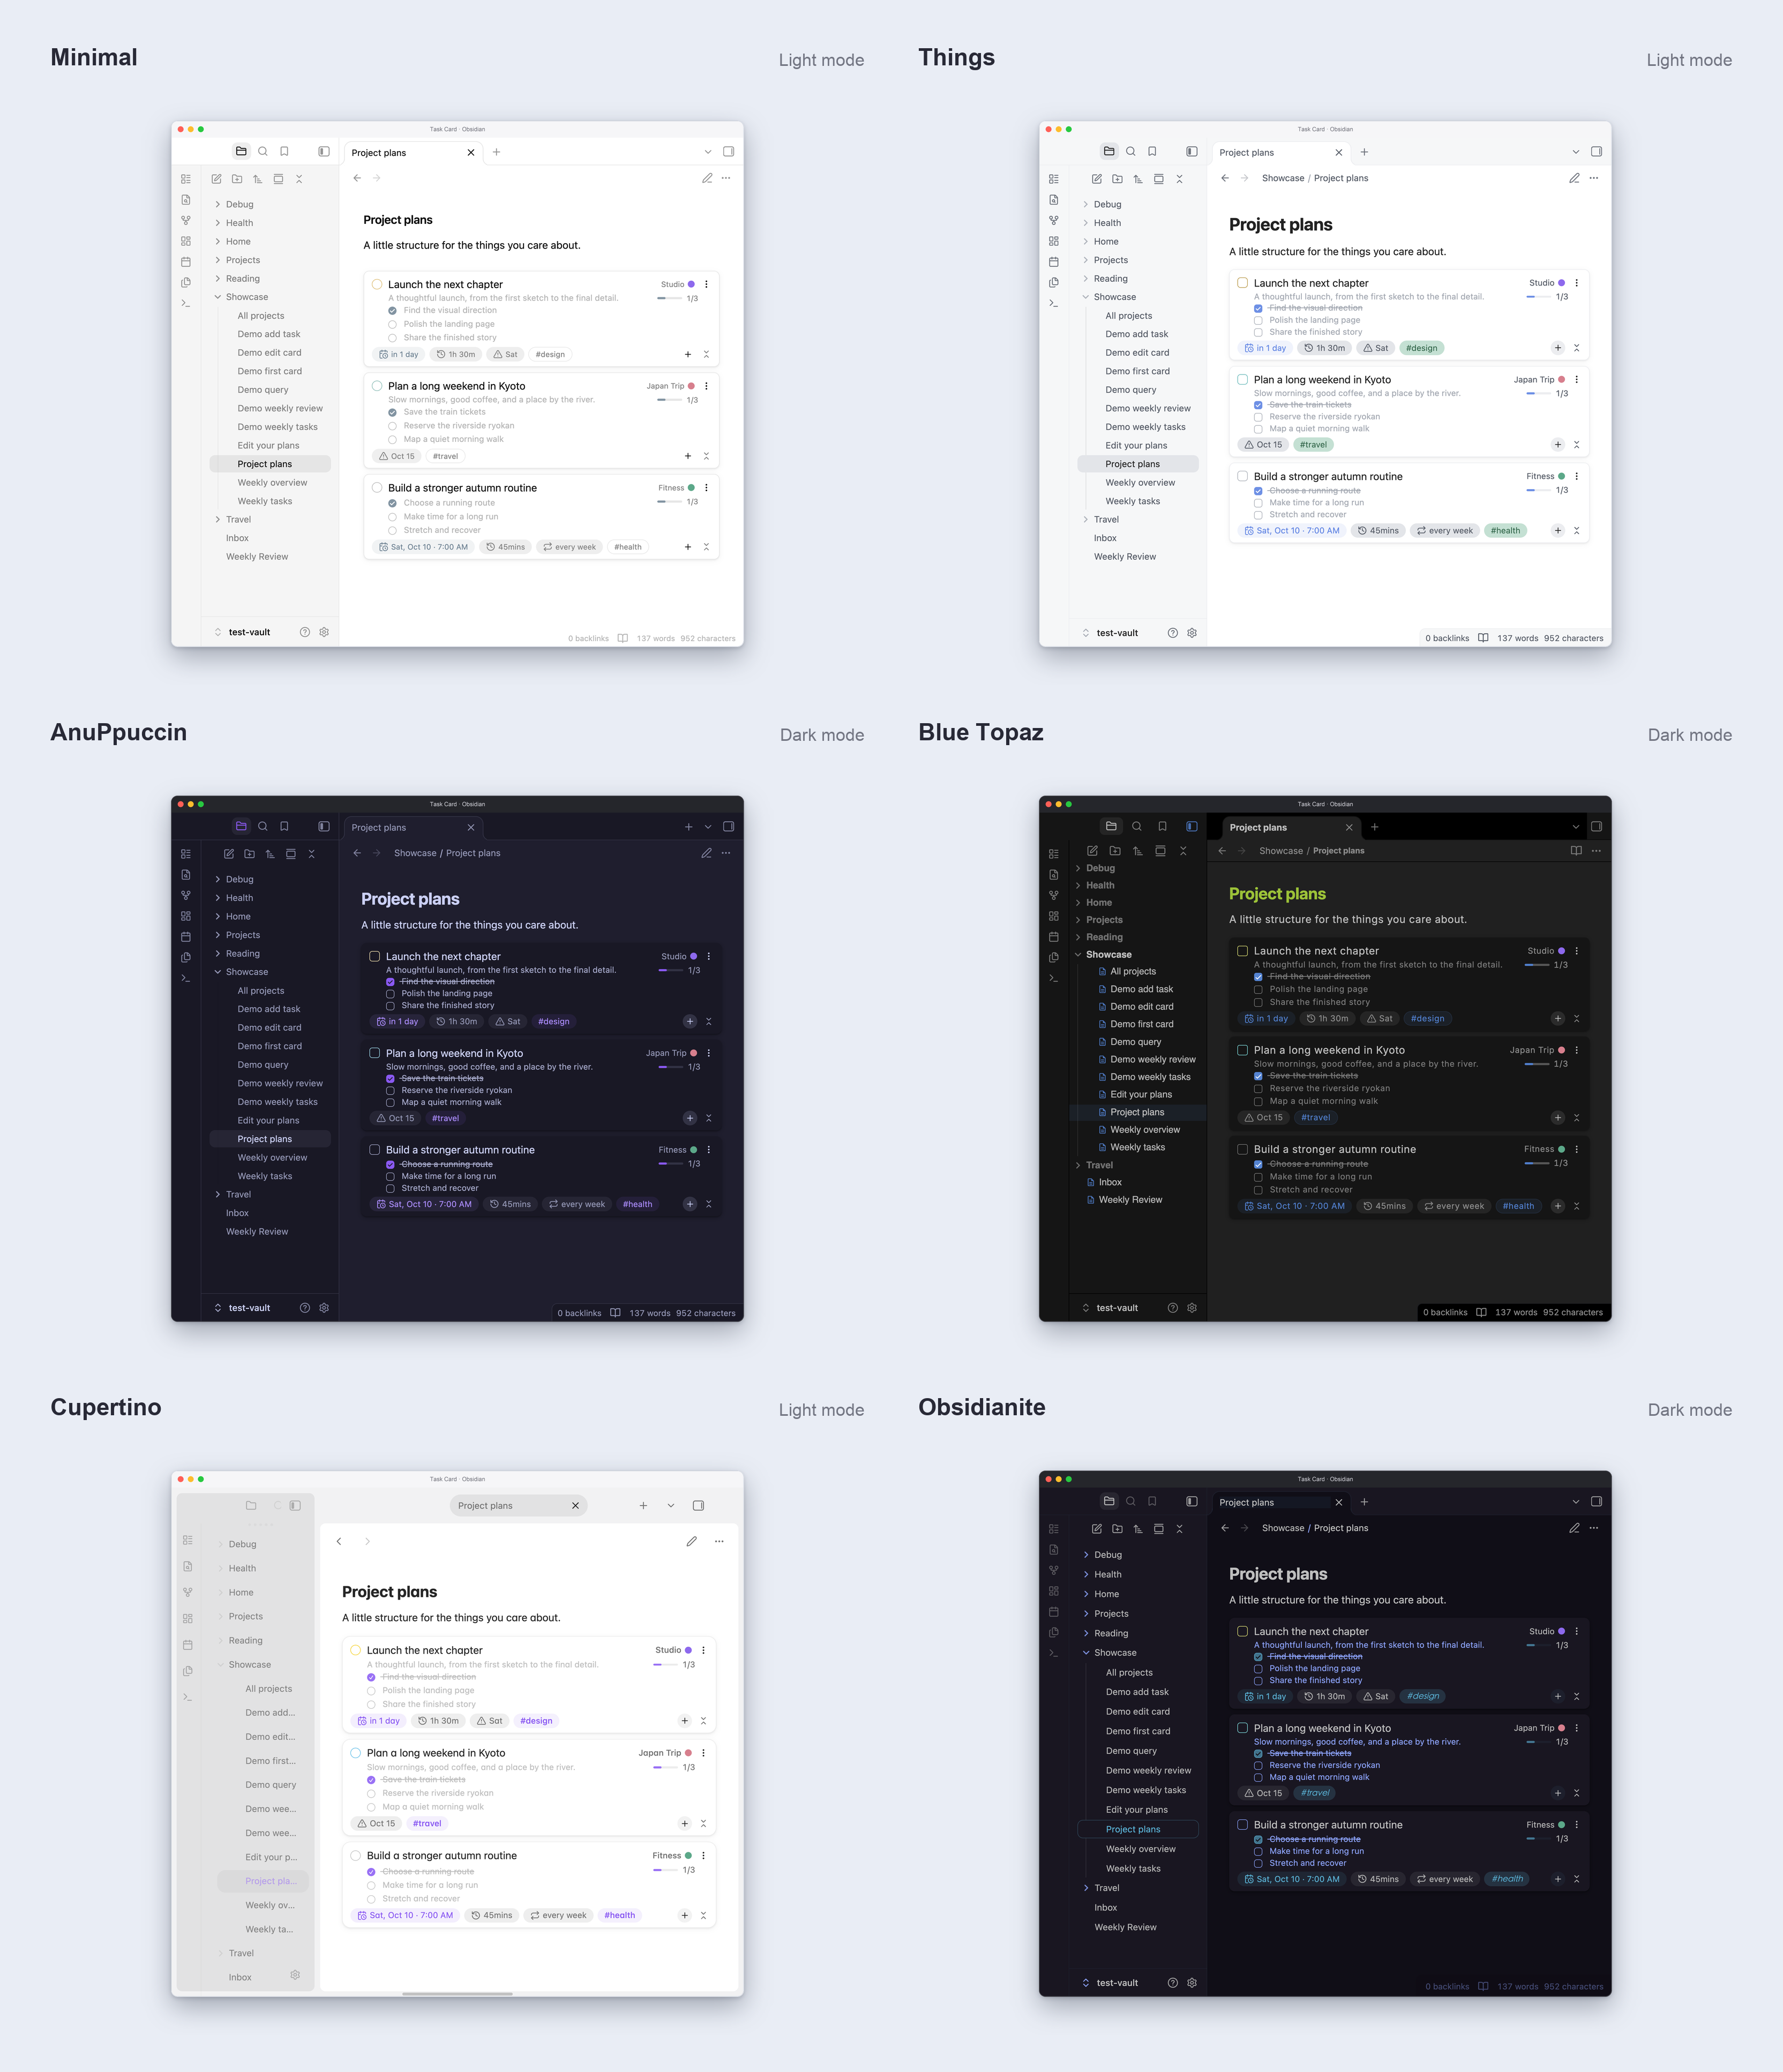1783x2072 pixels.
Task: Open a new tab in Blue Topaz window
Action: click(1375, 827)
